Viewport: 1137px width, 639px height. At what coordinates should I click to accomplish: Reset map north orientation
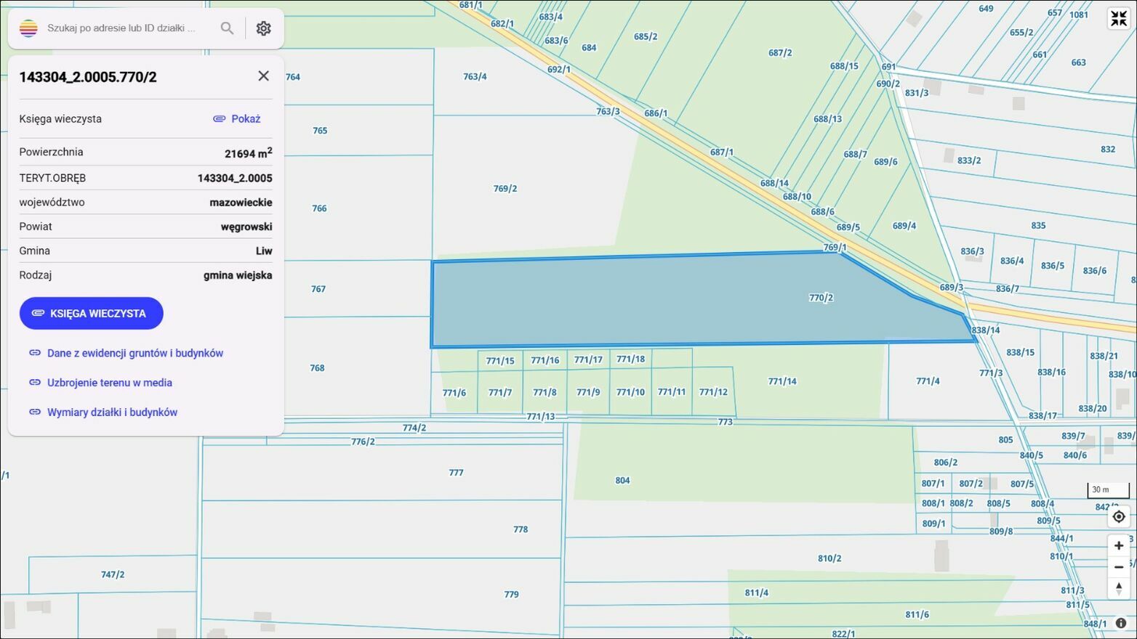(x=1118, y=588)
